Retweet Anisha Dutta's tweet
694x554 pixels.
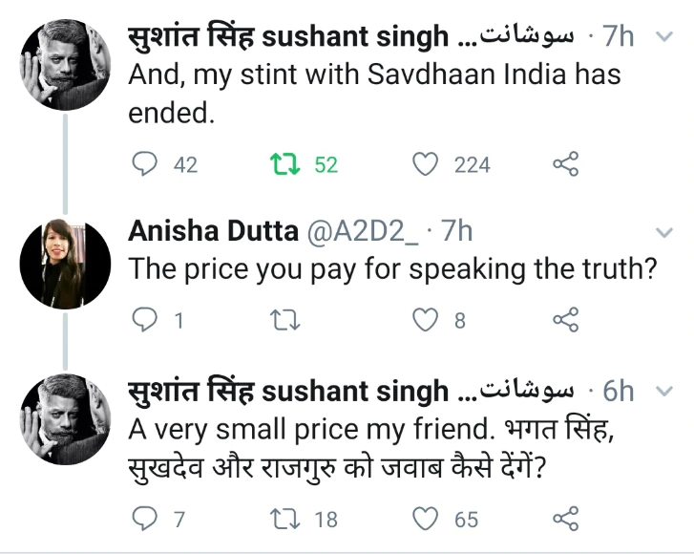pos(281,320)
